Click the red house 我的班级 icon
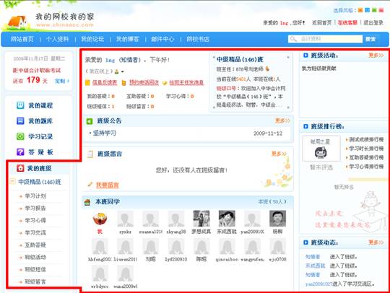The width and height of the screenshot is (390, 293). 20,168
